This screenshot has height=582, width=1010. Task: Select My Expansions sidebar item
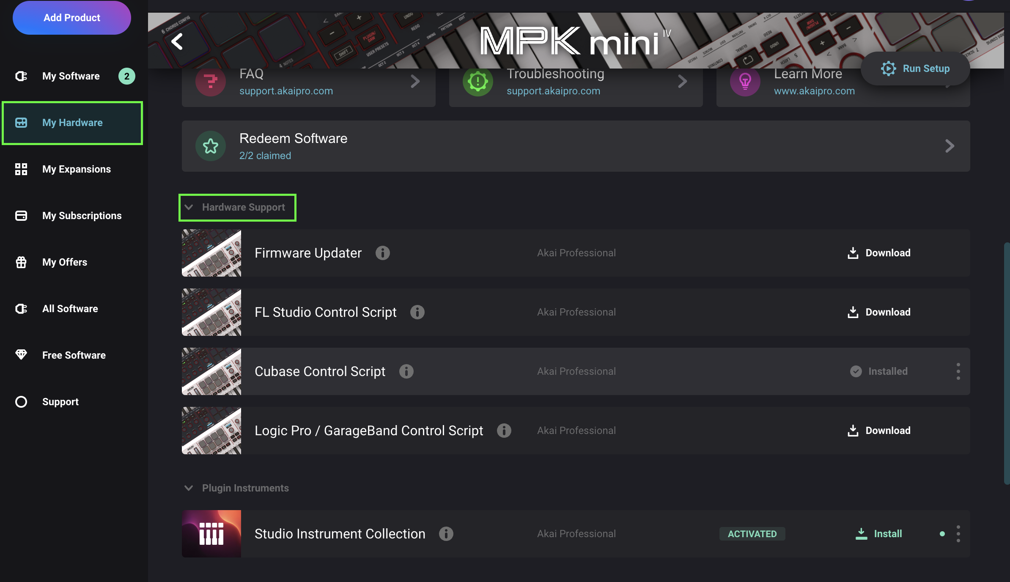tap(76, 169)
